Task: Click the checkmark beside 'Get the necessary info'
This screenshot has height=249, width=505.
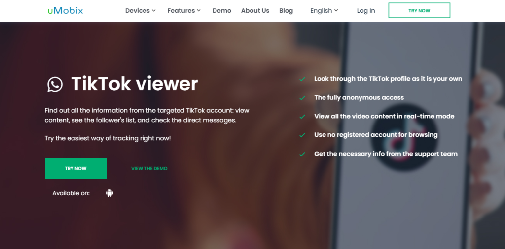Action: click(x=302, y=154)
